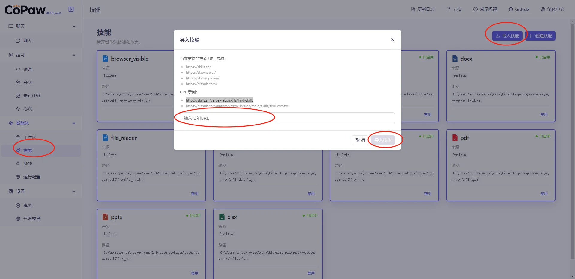Disable the xlsx skill
The image size is (575, 279).
coord(311,273)
